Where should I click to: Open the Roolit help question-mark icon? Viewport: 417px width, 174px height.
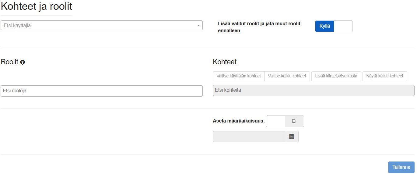point(23,62)
